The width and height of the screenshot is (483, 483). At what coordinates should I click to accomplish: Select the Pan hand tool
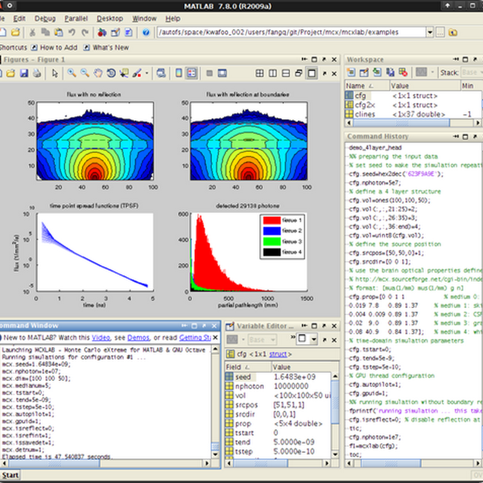tap(98, 73)
